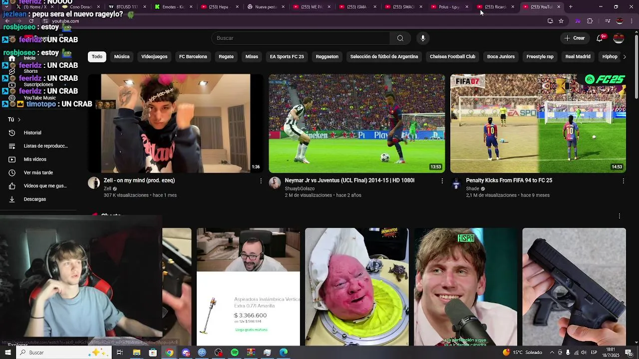The width and height of the screenshot is (639, 359).
Task: Open the Zell on my mind thumbnail
Action: (176, 124)
